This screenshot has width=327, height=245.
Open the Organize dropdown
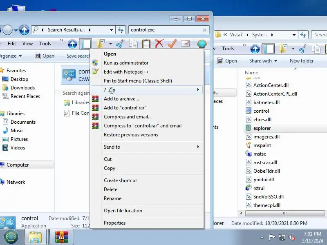(10, 56)
